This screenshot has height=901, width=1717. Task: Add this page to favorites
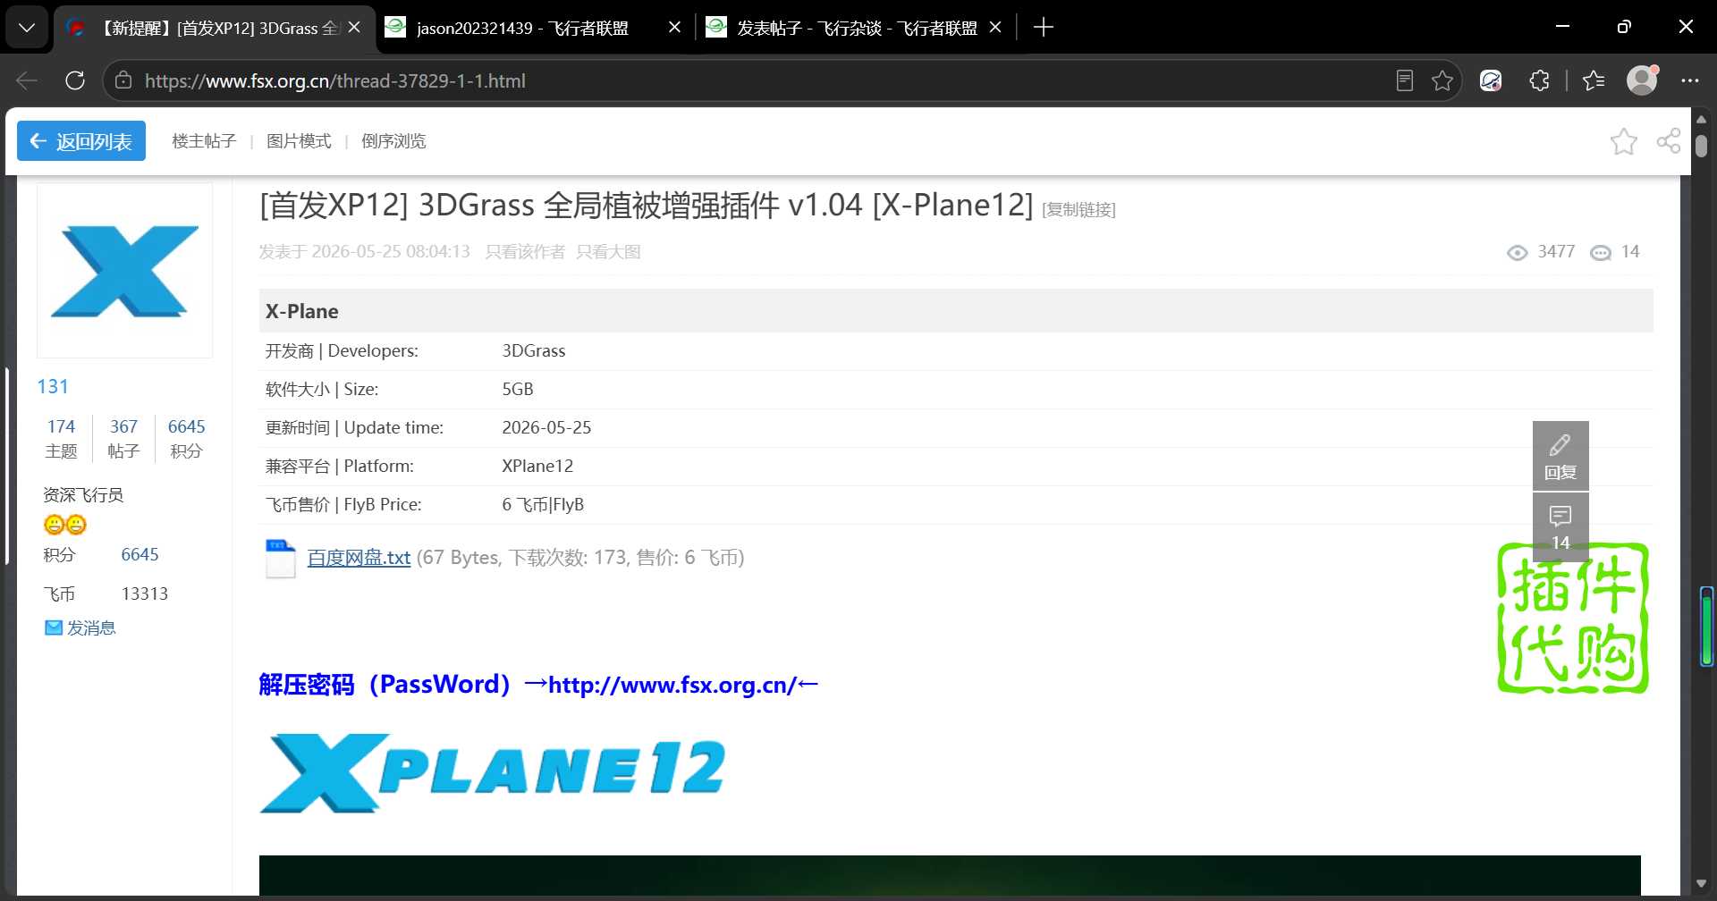pos(1442,80)
